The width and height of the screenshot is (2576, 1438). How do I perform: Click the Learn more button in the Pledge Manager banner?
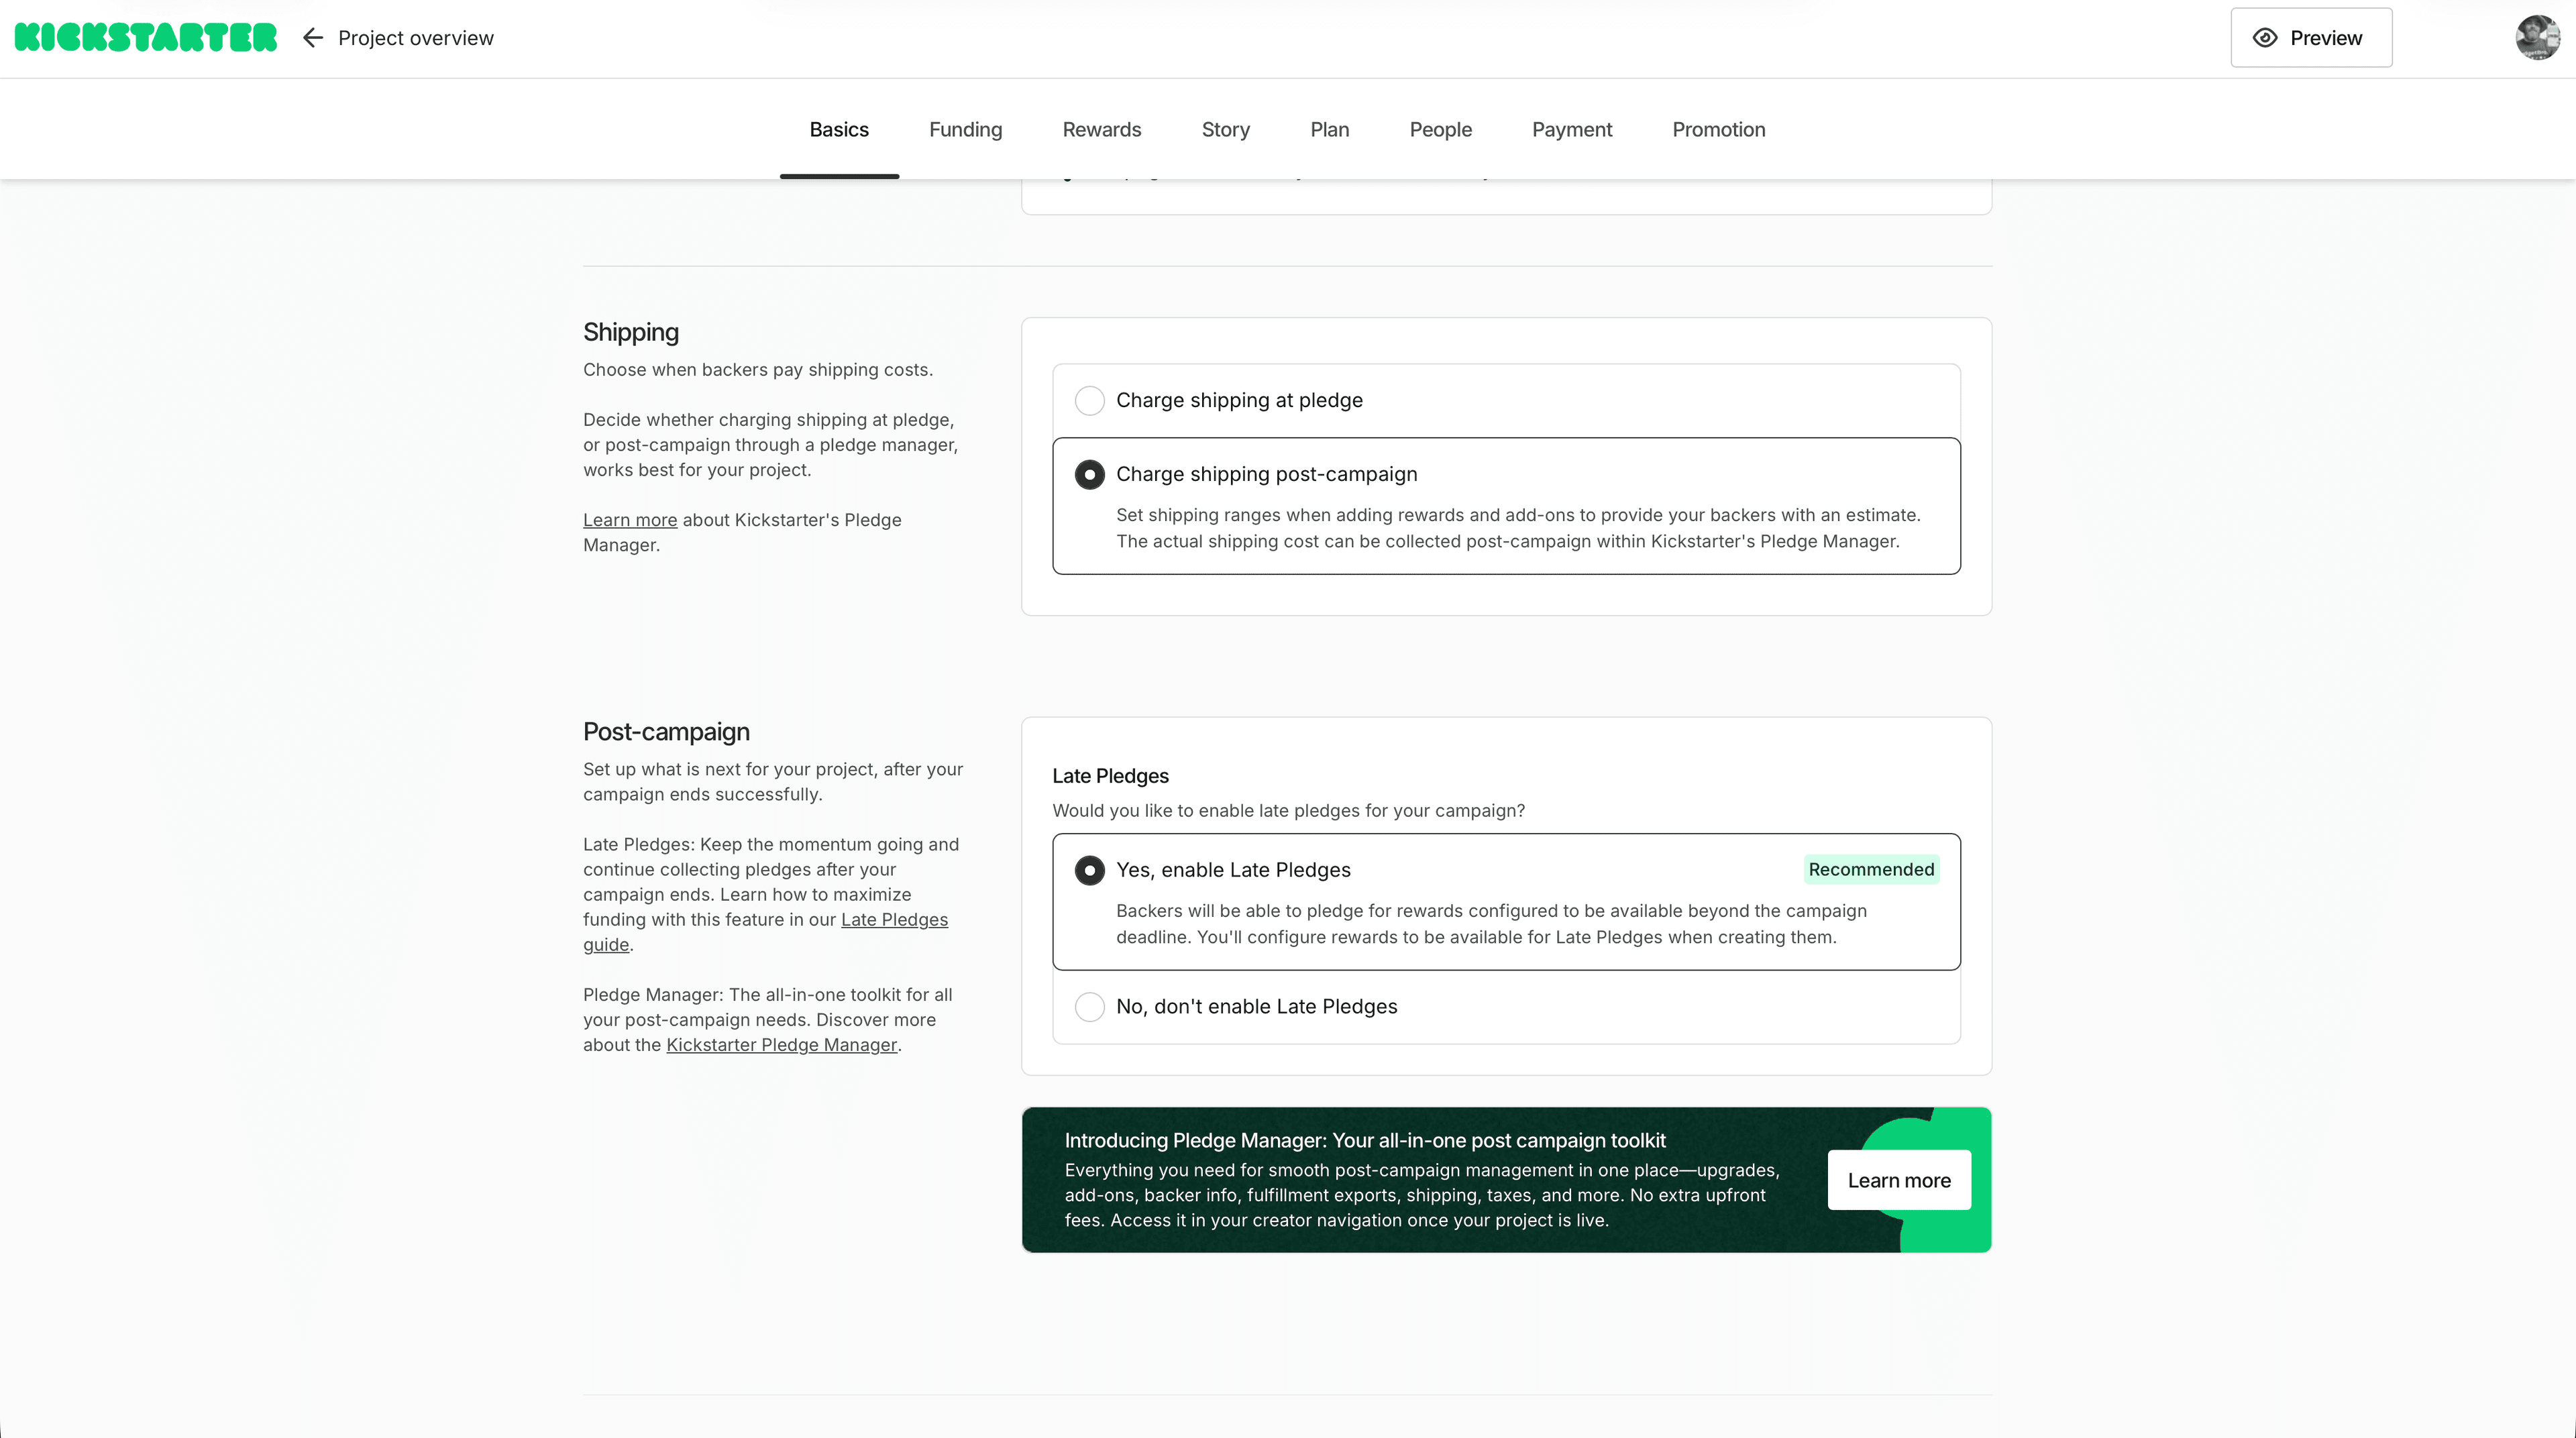click(x=1899, y=1180)
